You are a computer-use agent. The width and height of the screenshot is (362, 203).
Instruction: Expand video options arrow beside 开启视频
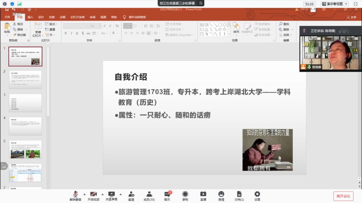[x=103, y=194]
